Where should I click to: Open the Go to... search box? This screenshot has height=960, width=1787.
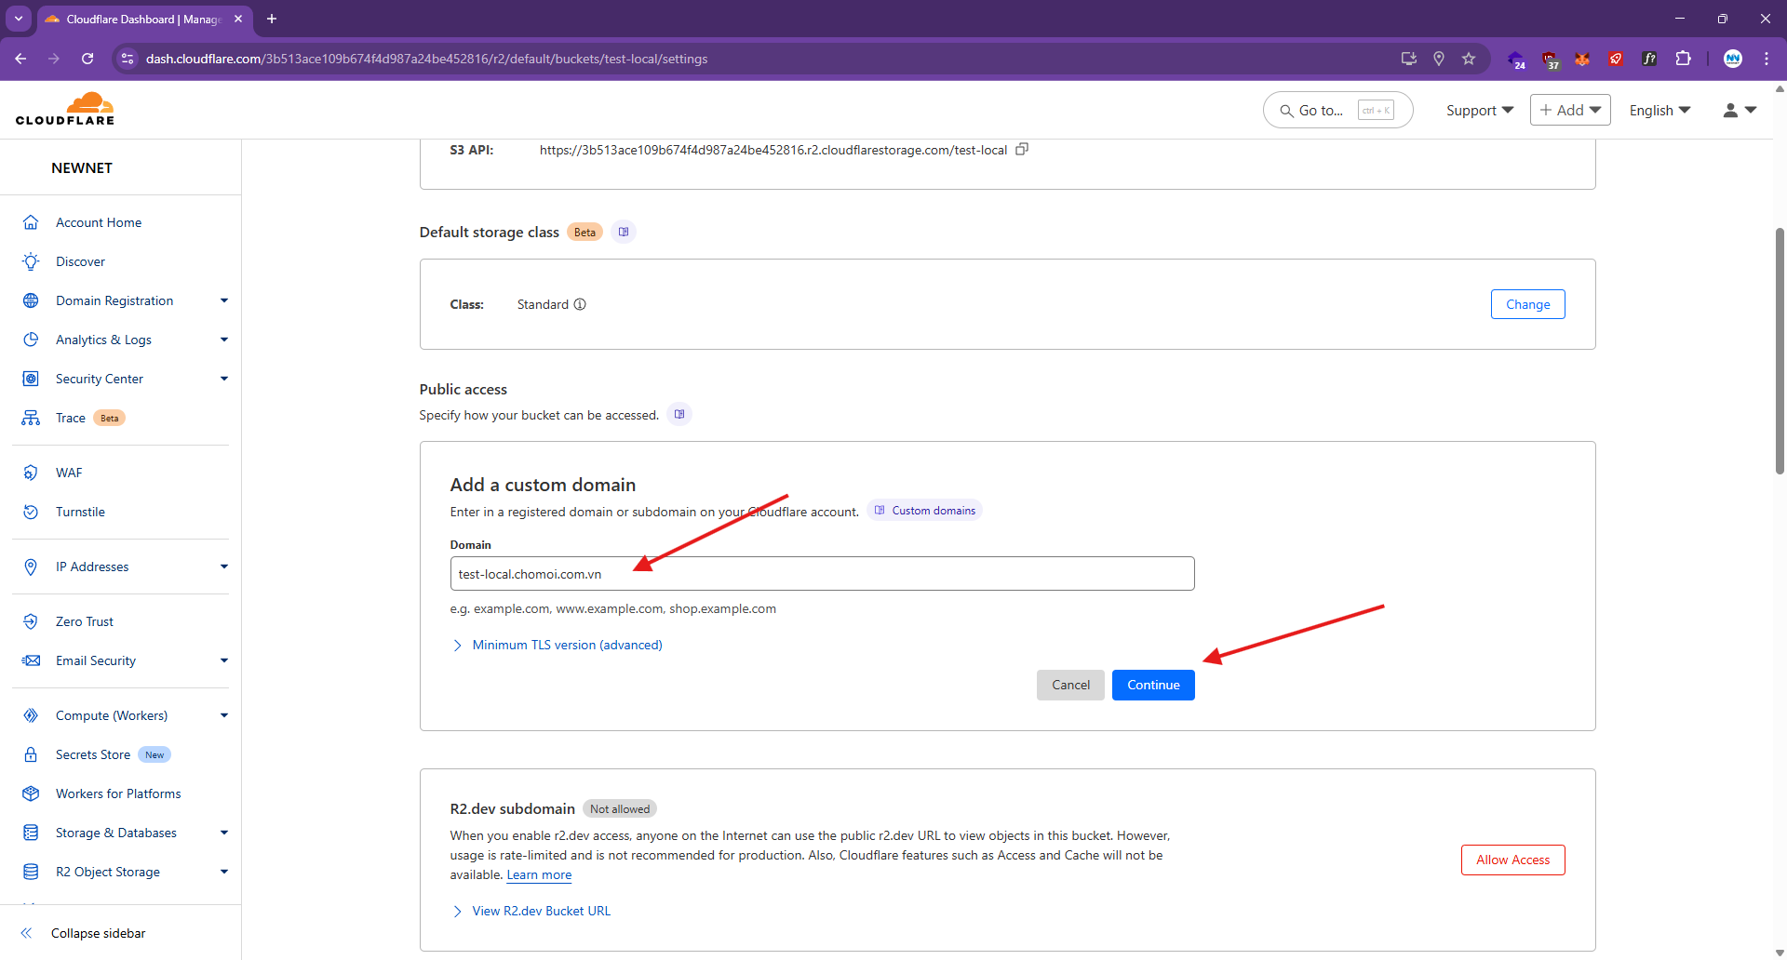[x=1337, y=110]
